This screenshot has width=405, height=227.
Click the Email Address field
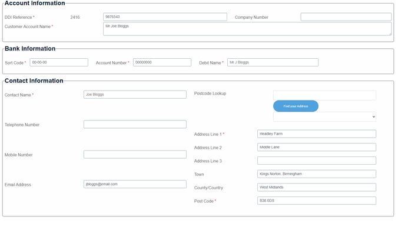point(135,184)
